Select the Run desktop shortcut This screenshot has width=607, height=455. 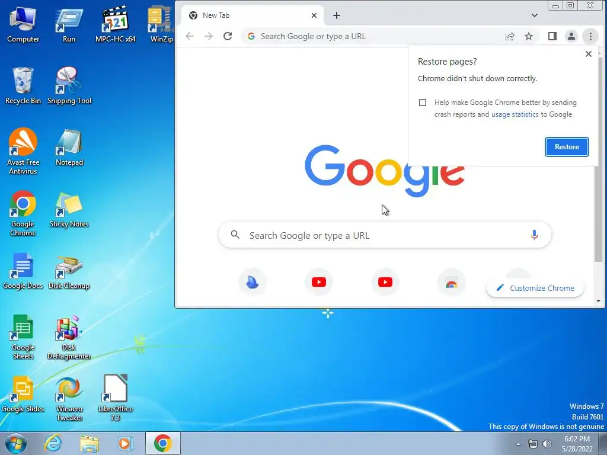(69, 24)
